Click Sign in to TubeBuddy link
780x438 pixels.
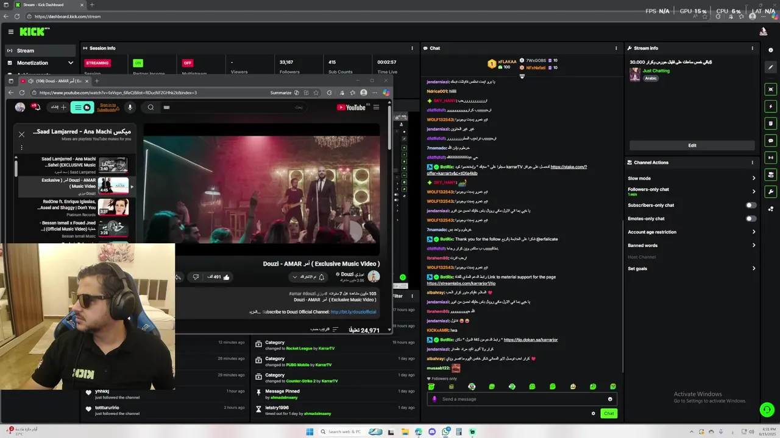coord(107,108)
